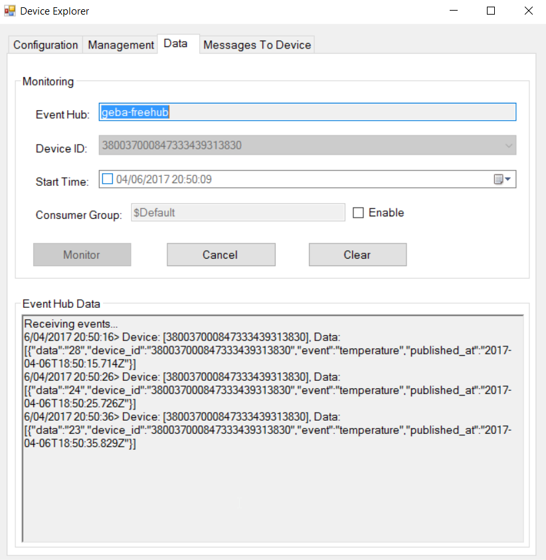This screenshot has height=560, width=546.
Task: Open the Management tab
Action: [x=121, y=45]
